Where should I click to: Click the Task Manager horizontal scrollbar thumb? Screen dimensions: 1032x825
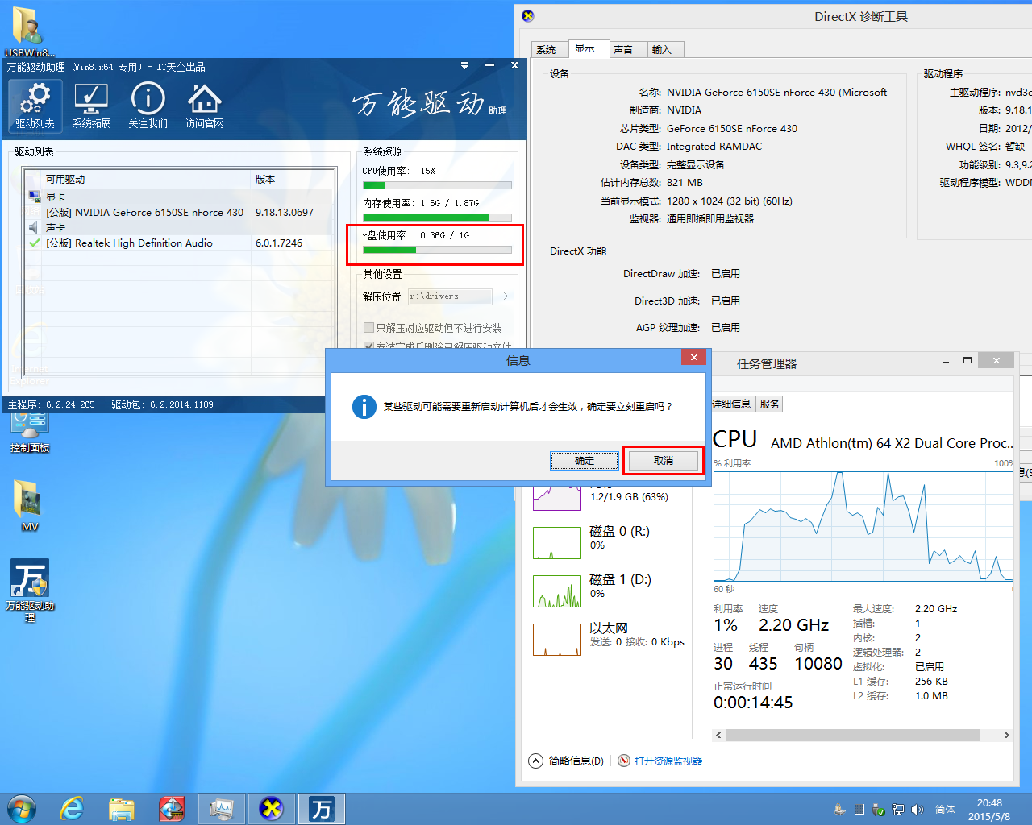click(853, 735)
